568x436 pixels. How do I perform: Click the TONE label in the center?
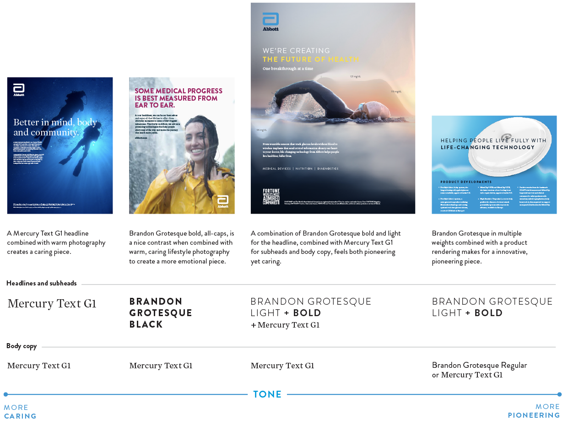click(267, 394)
